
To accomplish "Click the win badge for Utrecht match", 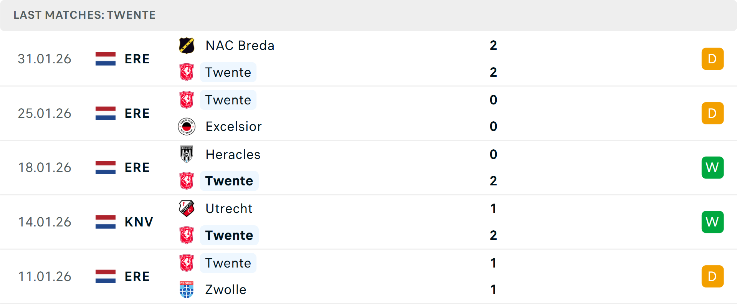I will pyautogui.click(x=712, y=222).
